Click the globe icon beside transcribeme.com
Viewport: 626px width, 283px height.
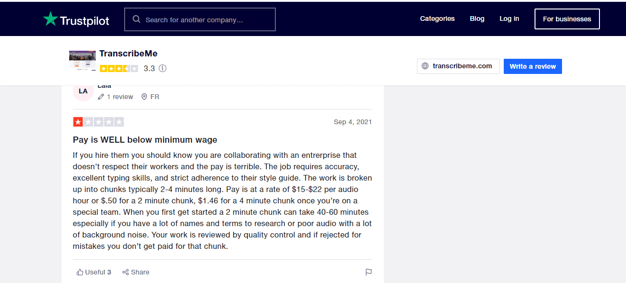pyautogui.click(x=425, y=66)
